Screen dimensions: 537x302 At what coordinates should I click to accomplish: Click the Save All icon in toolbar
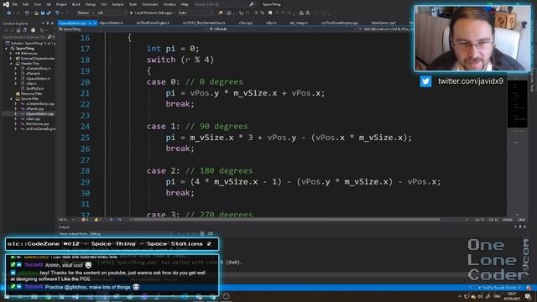pyautogui.click(x=49, y=13)
